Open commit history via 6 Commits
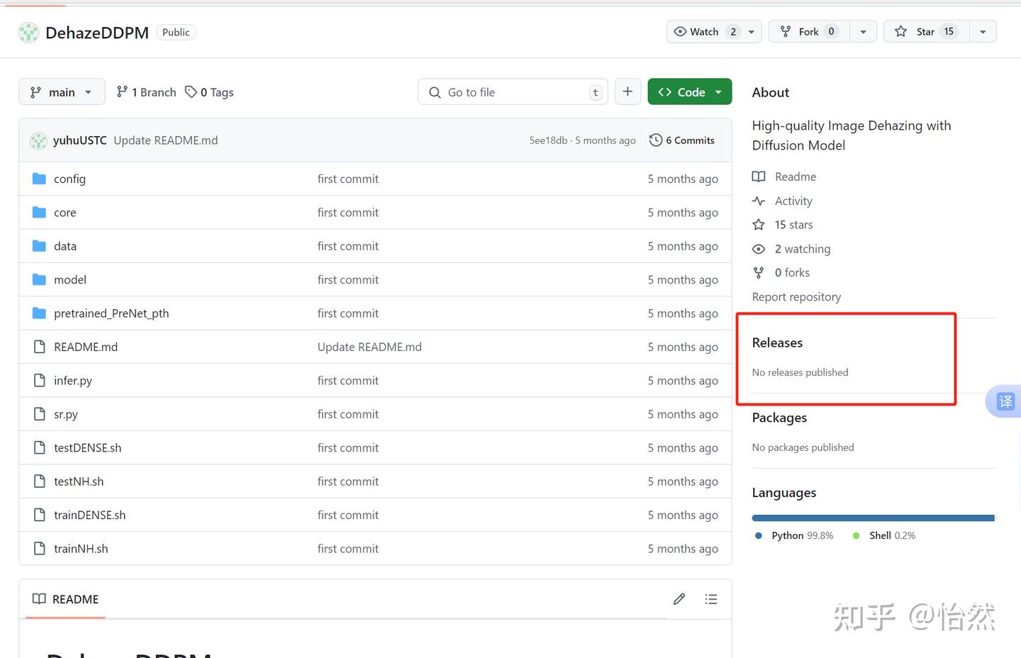The image size is (1021, 658). (x=682, y=140)
